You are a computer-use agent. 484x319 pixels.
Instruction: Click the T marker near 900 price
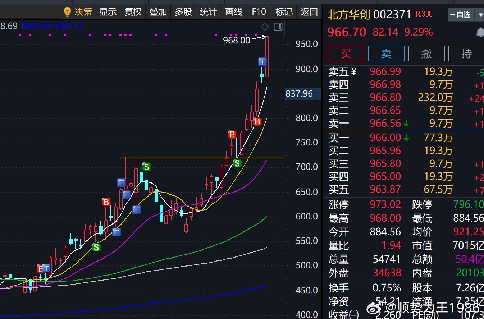click(x=262, y=62)
